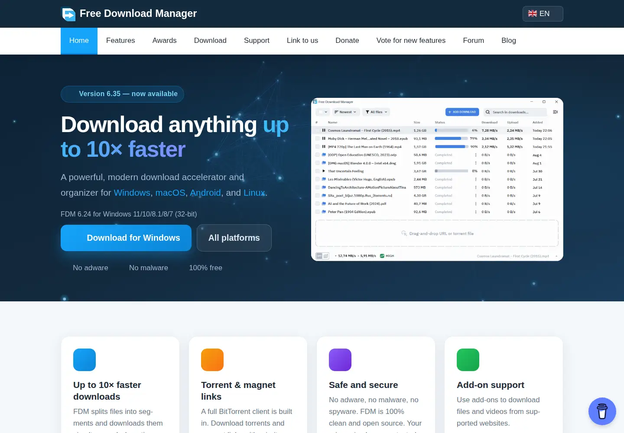Pause icon for Cosmos Laundromat download
The height and width of the screenshot is (433, 624).
(324, 130)
